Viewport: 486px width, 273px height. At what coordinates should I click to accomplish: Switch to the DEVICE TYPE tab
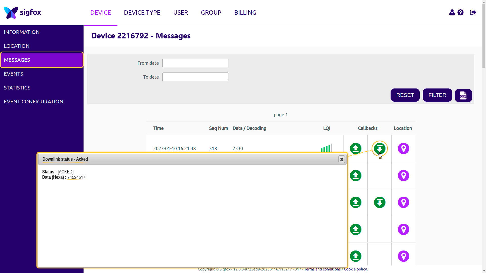pos(142,12)
